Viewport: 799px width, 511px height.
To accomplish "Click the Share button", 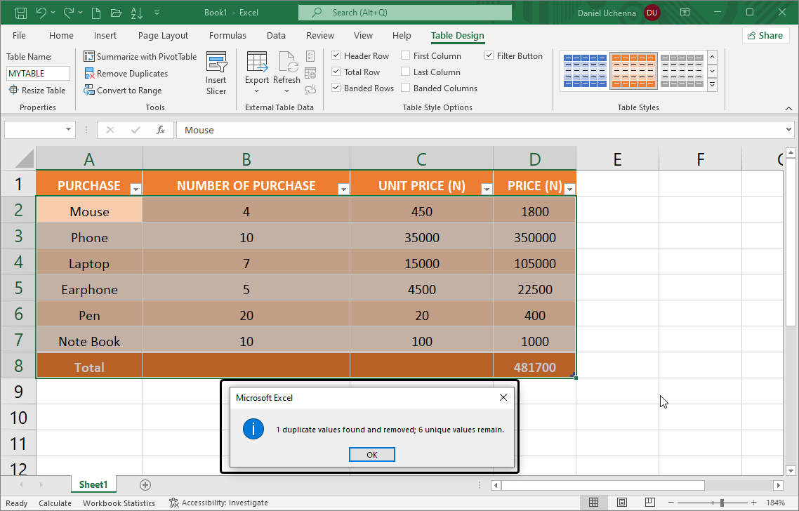I will click(765, 34).
